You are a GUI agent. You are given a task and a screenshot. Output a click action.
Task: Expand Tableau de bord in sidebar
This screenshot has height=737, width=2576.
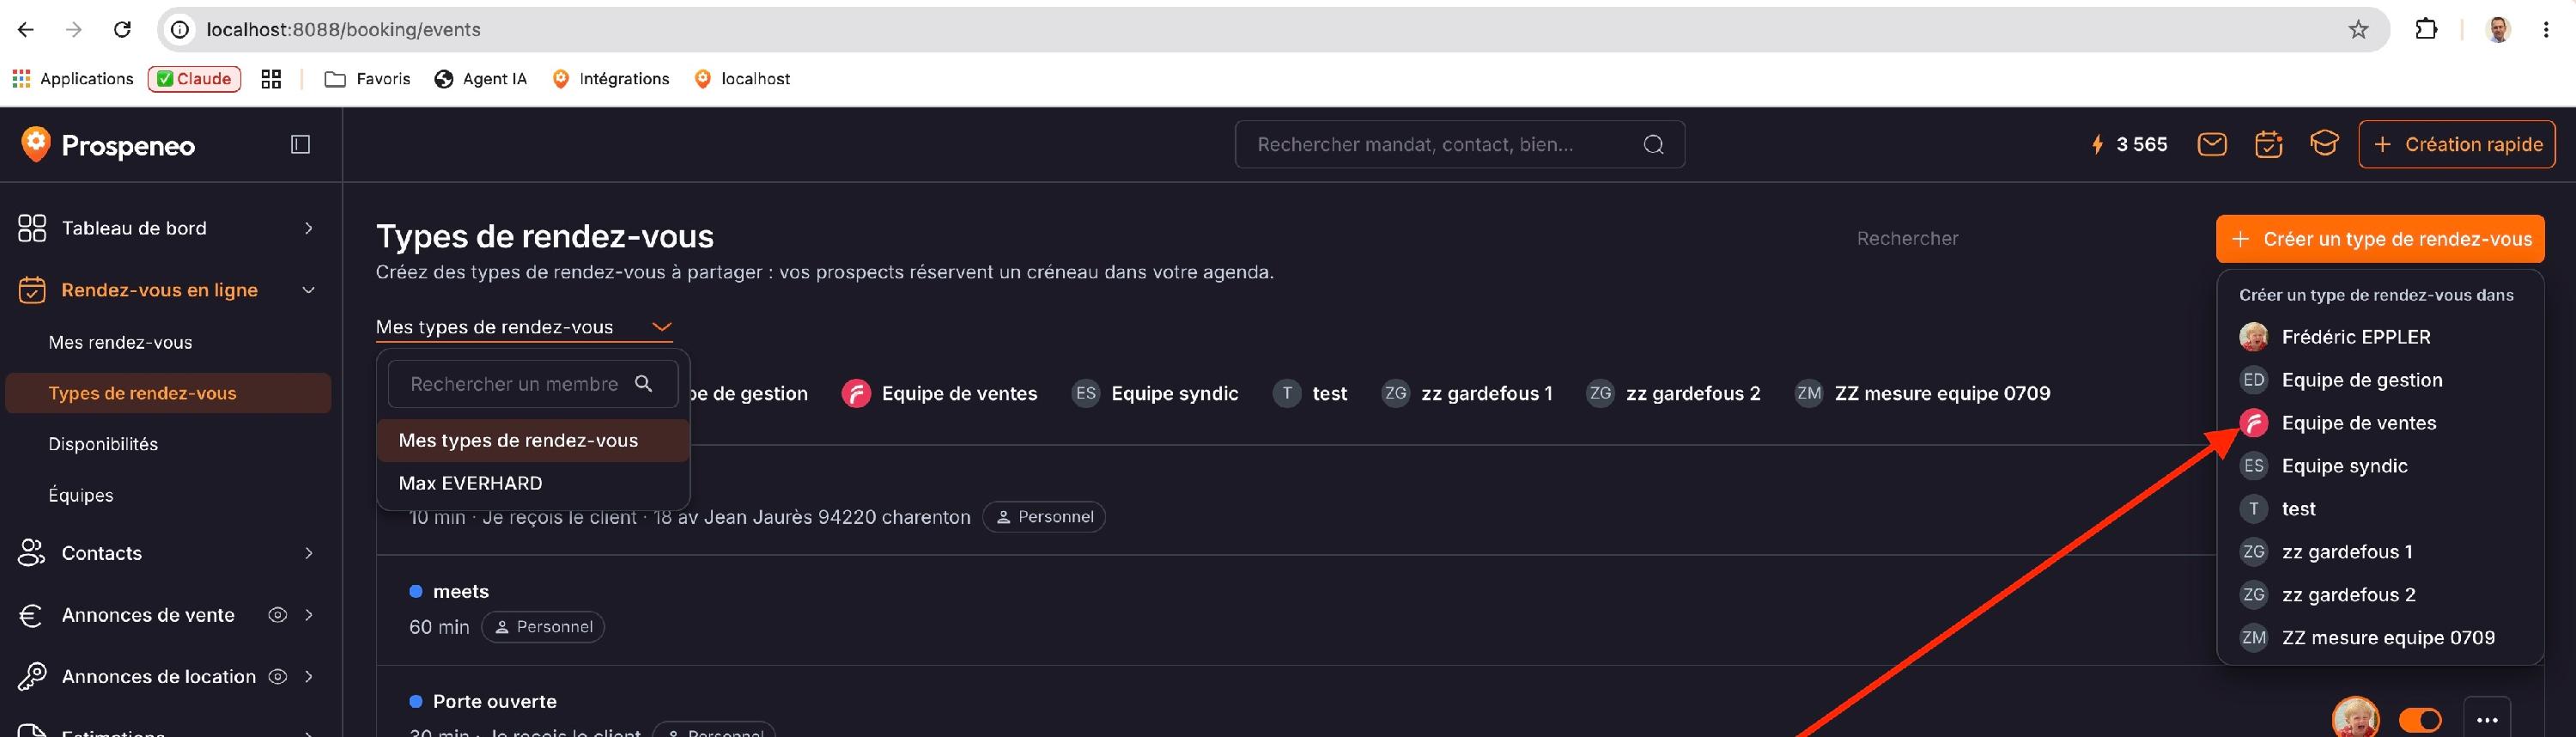coord(309,228)
